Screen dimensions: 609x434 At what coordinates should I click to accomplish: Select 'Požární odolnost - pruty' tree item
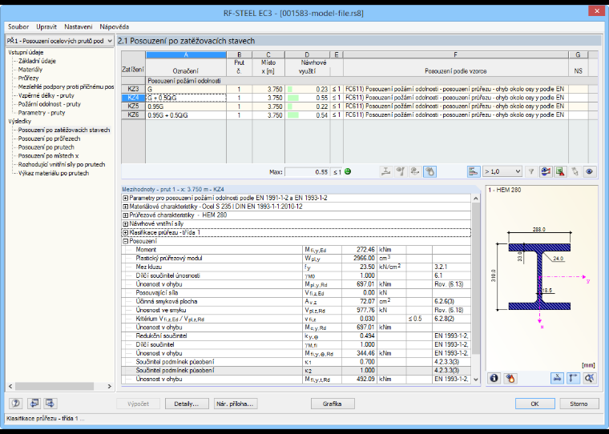(50, 104)
